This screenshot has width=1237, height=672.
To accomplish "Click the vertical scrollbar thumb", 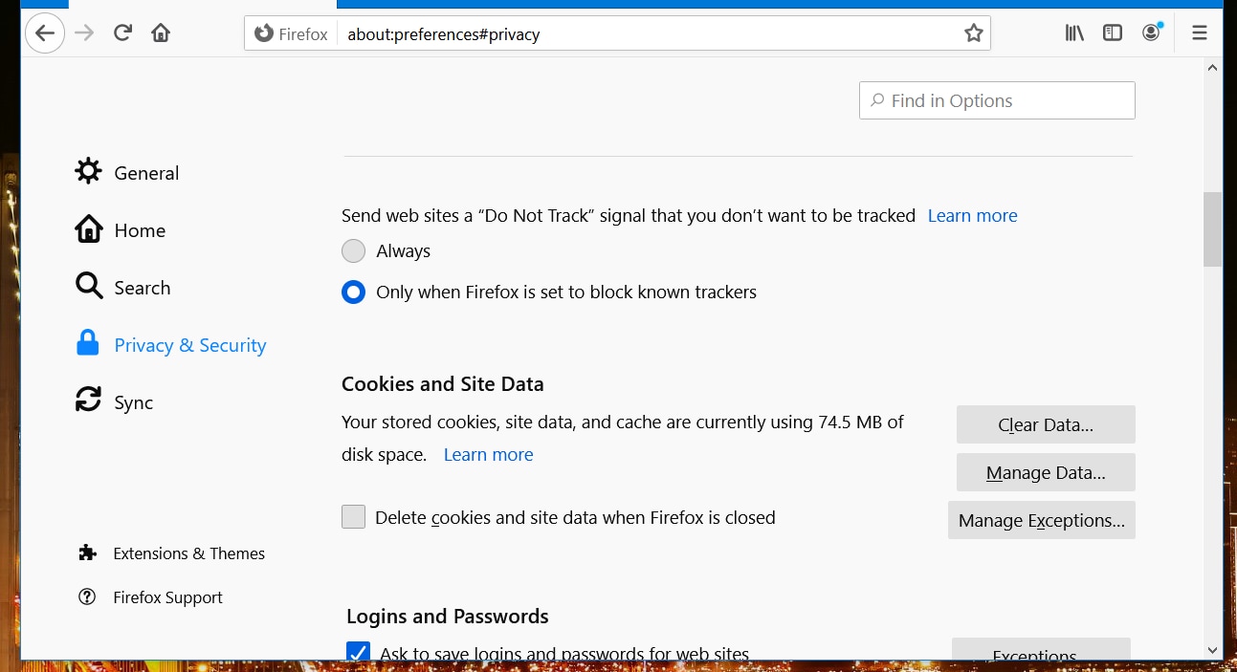I will coord(1212,229).
